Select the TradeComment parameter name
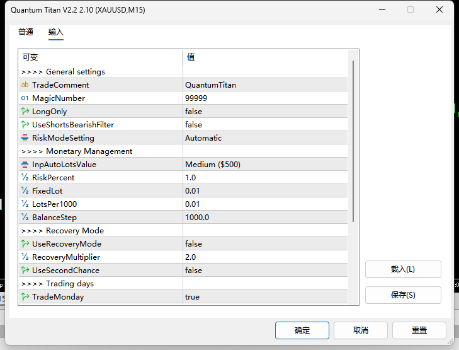This screenshot has width=459, height=350. point(60,85)
